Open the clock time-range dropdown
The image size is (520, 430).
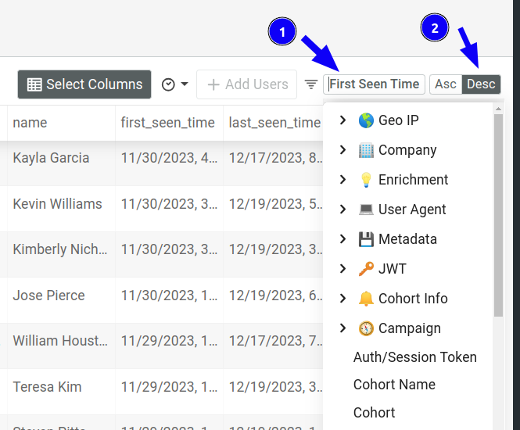click(175, 84)
